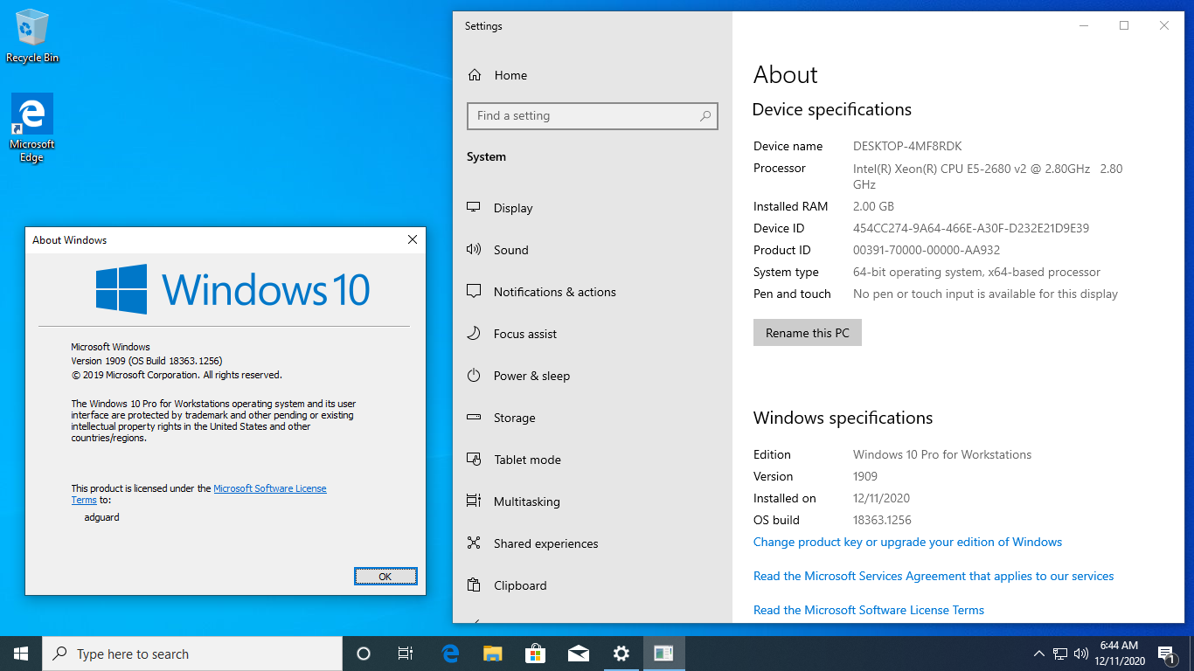The width and height of the screenshot is (1194, 671).
Task: Click the Product ID 00391-70000-00000-AA932
Action: 927,250
